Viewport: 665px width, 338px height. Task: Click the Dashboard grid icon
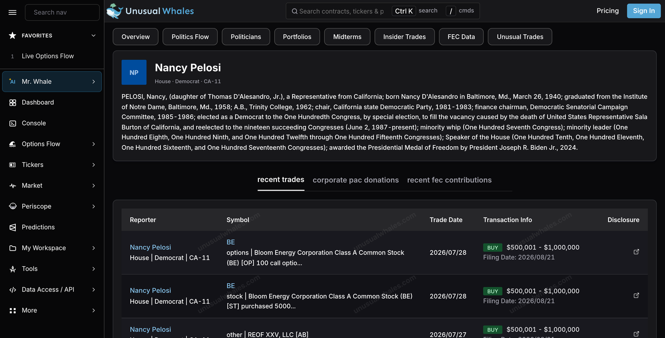point(12,103)
